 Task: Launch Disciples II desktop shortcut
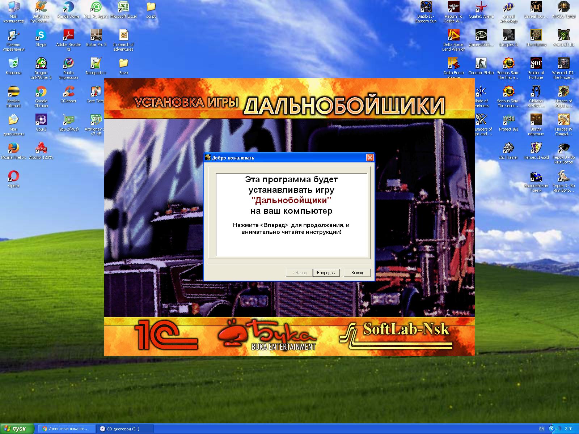click(x=508, y=38)
